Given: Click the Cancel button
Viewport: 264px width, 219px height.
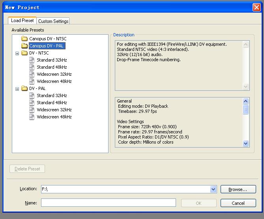Looking at the screenshot, I should click(x=238, y=203).
